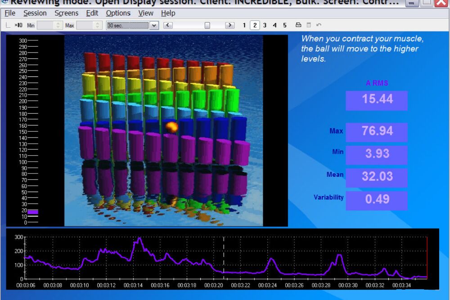
Task: Click the Max value spinner arrows
Action: 96,25
